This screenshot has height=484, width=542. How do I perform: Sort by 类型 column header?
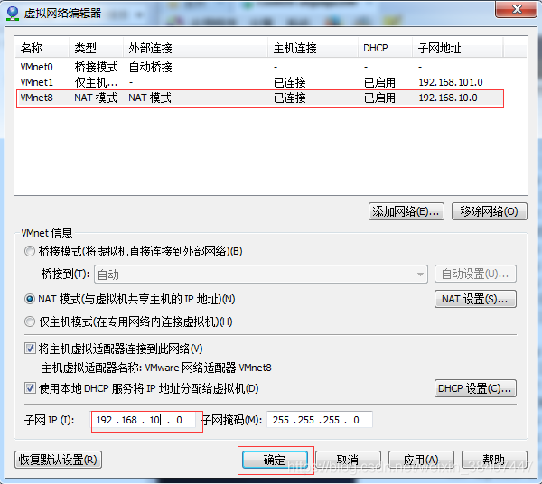point(96,48)
